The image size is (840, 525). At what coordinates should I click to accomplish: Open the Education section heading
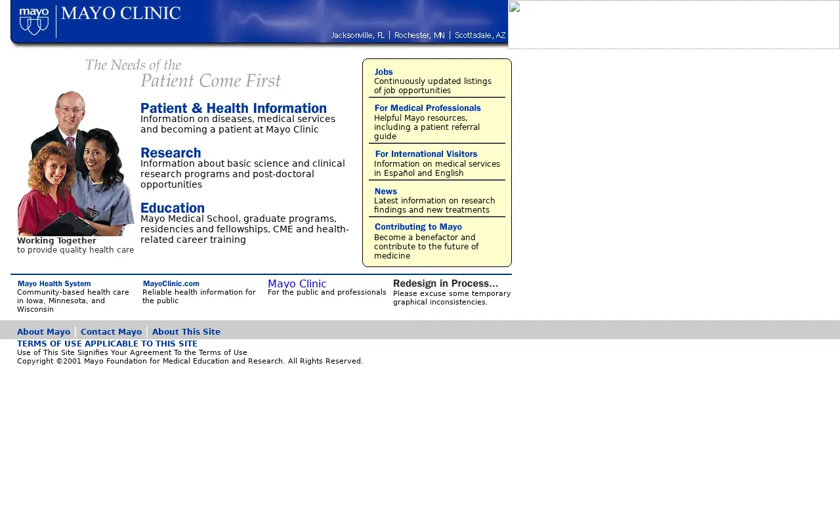pyautogui.click(x=173, y=208)
